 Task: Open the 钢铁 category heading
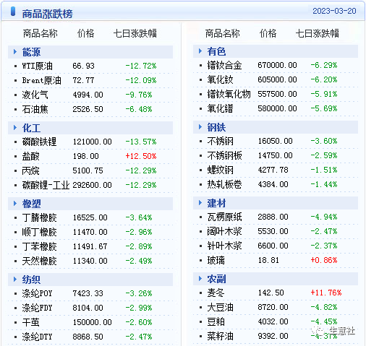pyautogui.click(x=216, y=127)
